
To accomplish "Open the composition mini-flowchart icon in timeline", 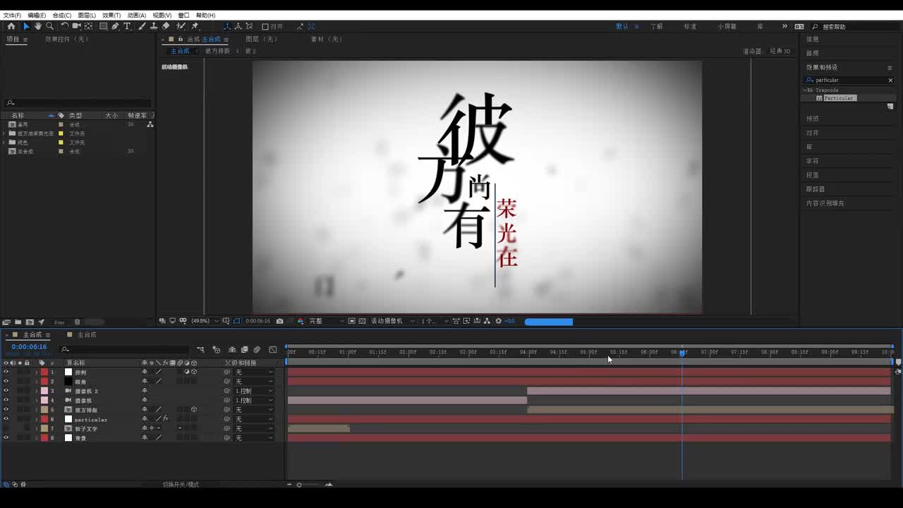I will 200,349.
